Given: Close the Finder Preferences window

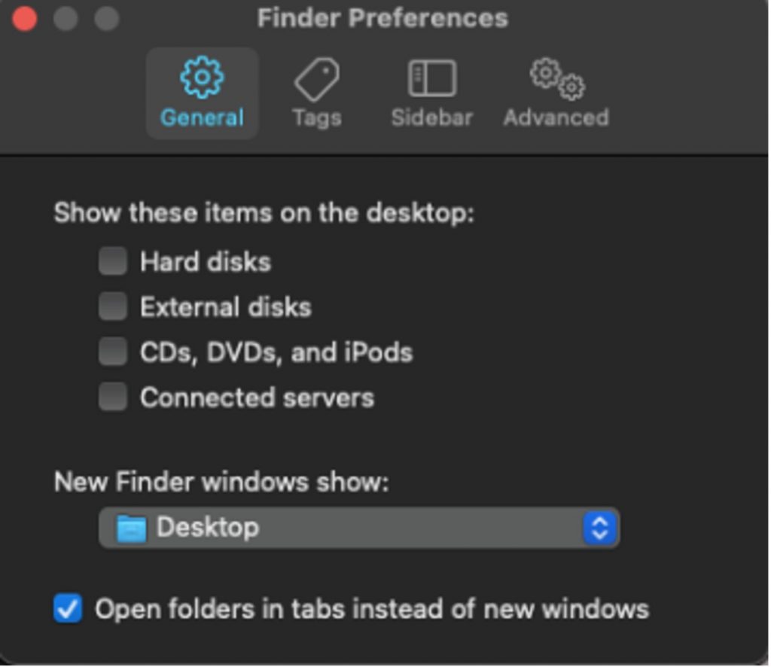Looking at the screenshot, I should point(24,19).
